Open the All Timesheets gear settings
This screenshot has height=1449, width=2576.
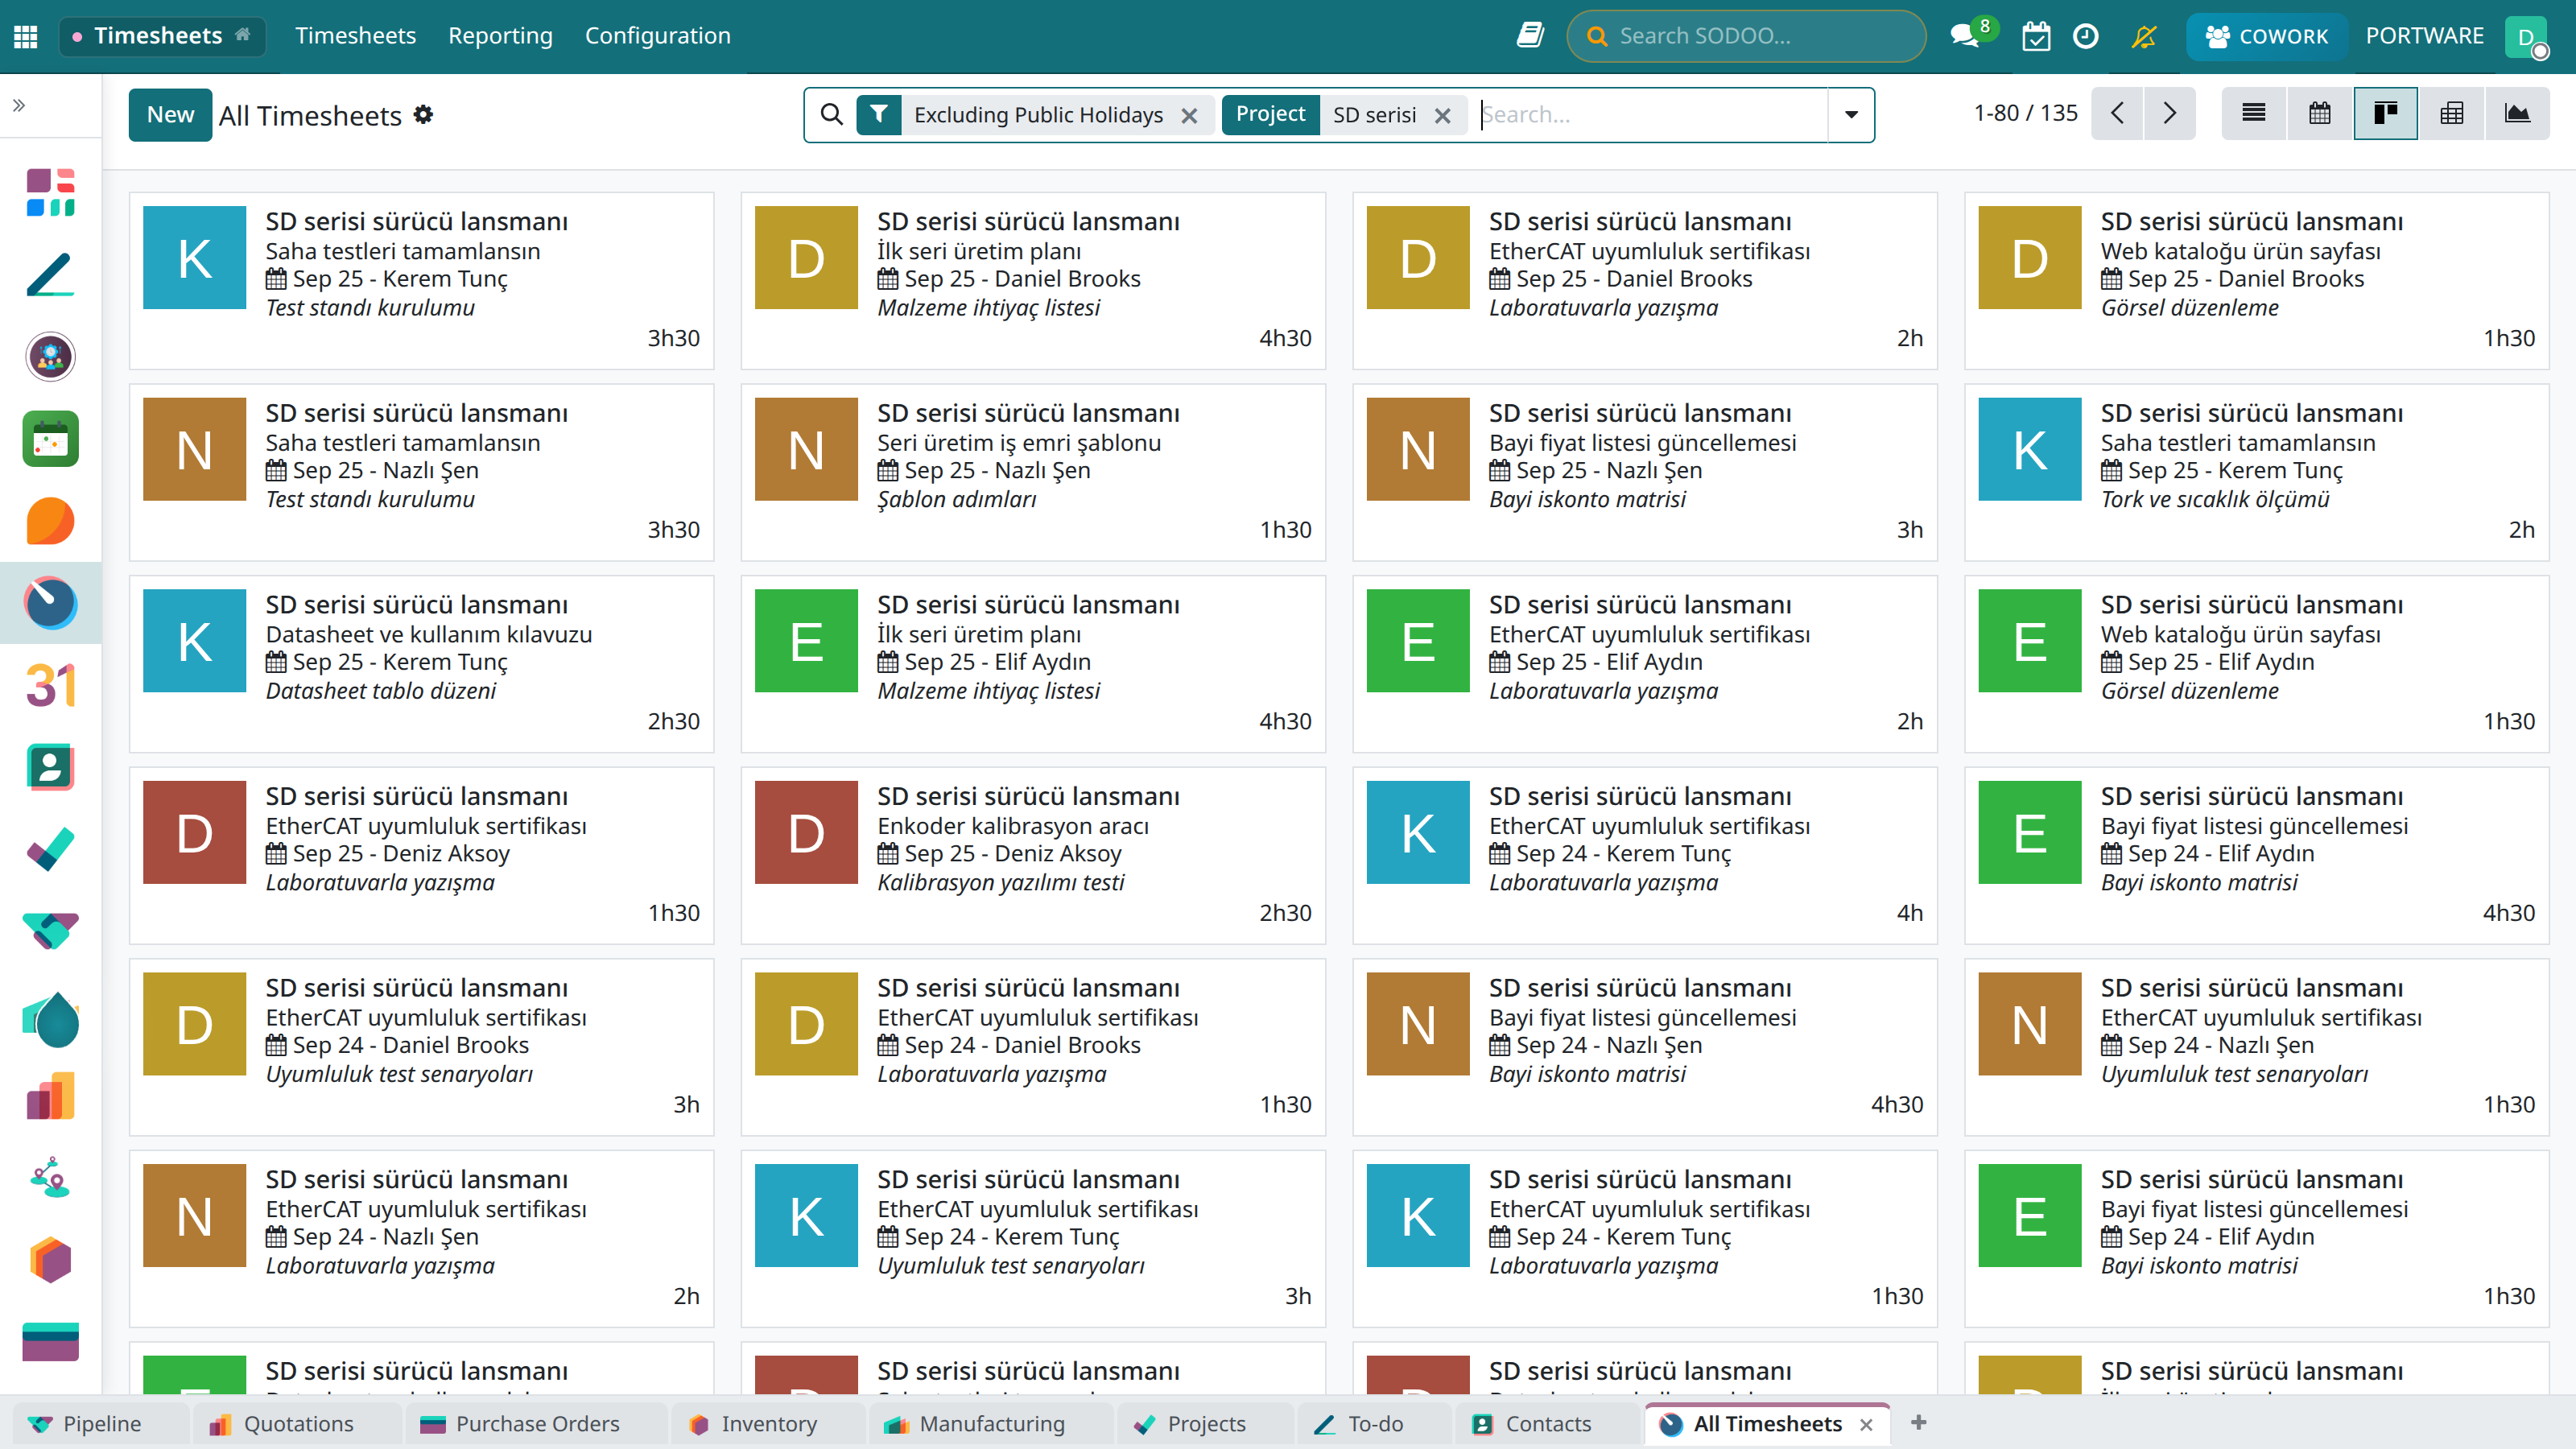point(424,115)
